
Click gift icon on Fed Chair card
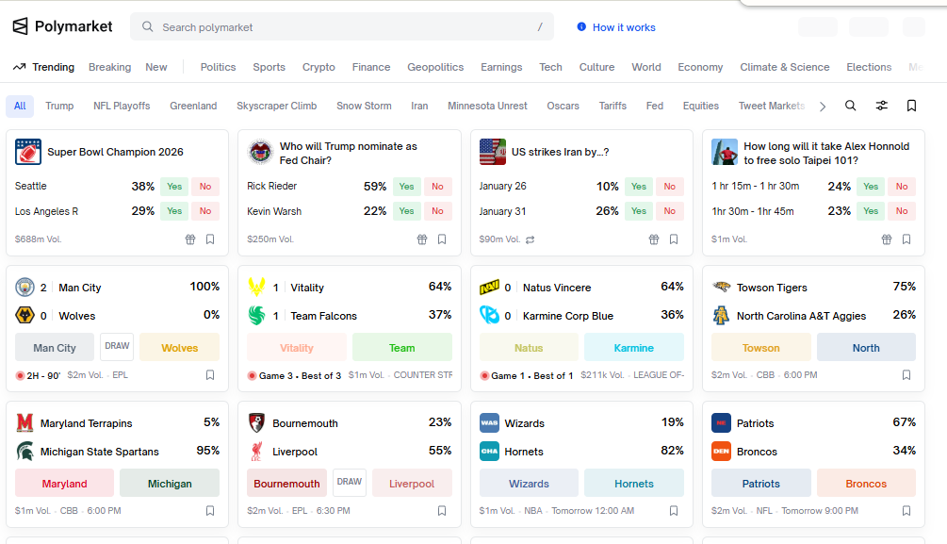[x=422, y=239]
